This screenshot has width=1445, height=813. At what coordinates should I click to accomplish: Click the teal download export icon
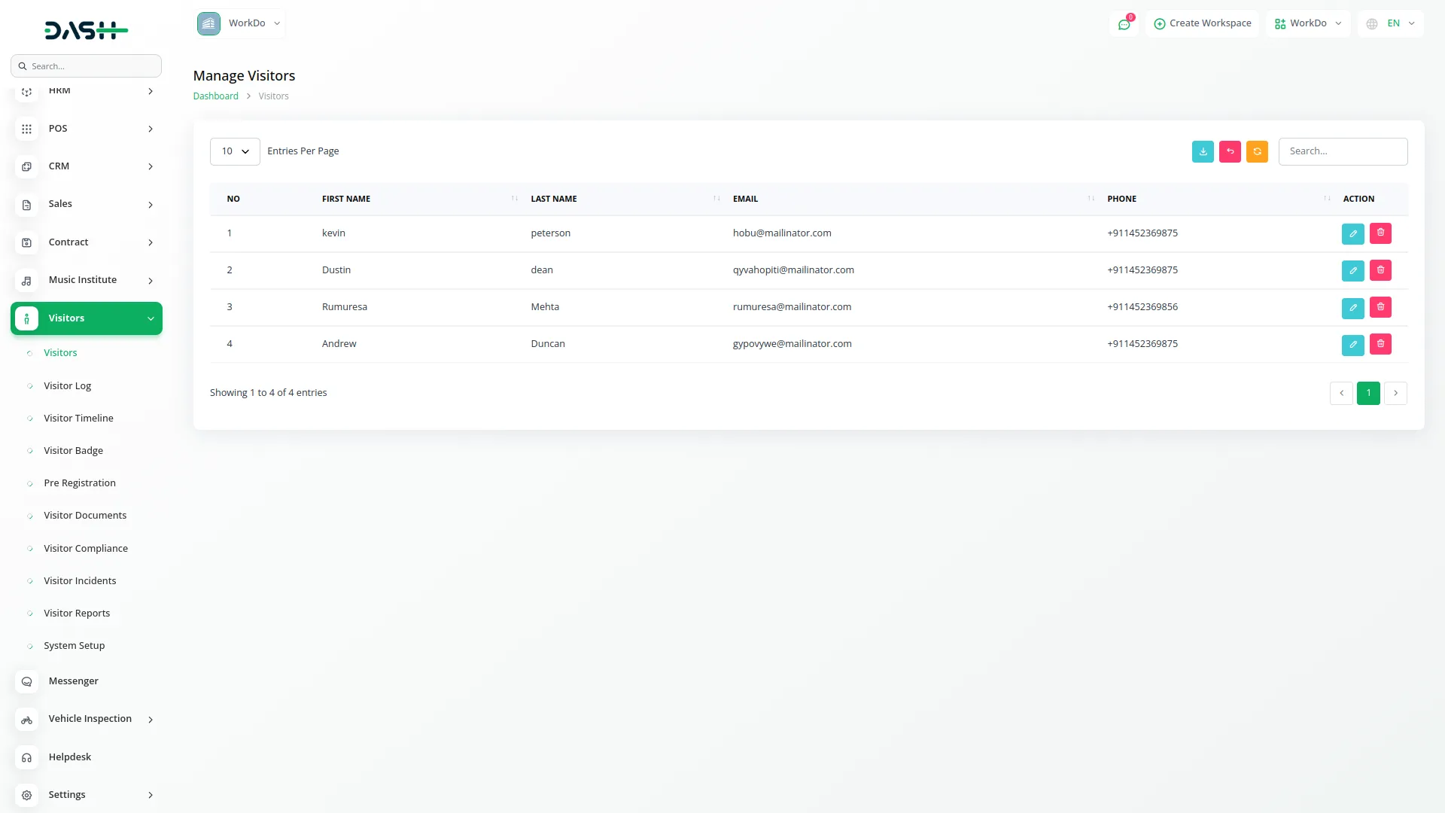click(x=1203, y=151)
